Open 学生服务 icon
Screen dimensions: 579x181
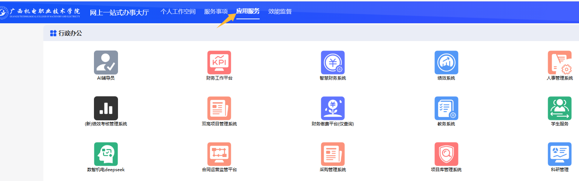pyautogui.click(x=559, y=108)
